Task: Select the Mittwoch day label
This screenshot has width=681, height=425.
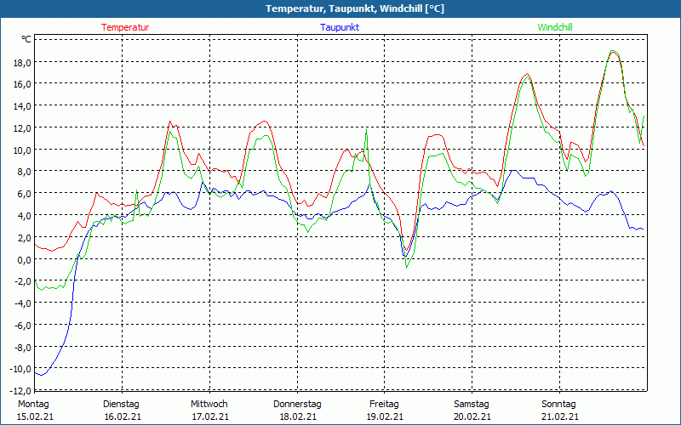Action: click(209, 404)
